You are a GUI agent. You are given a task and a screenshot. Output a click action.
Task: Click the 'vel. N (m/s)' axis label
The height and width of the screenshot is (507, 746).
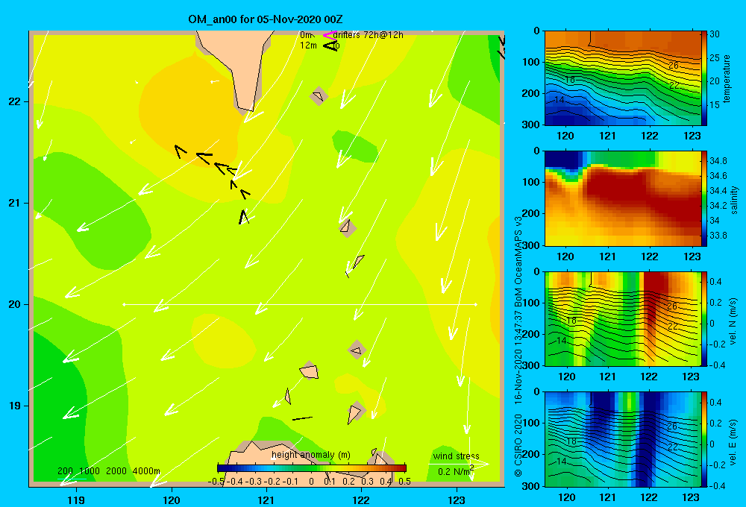(733, 321)
